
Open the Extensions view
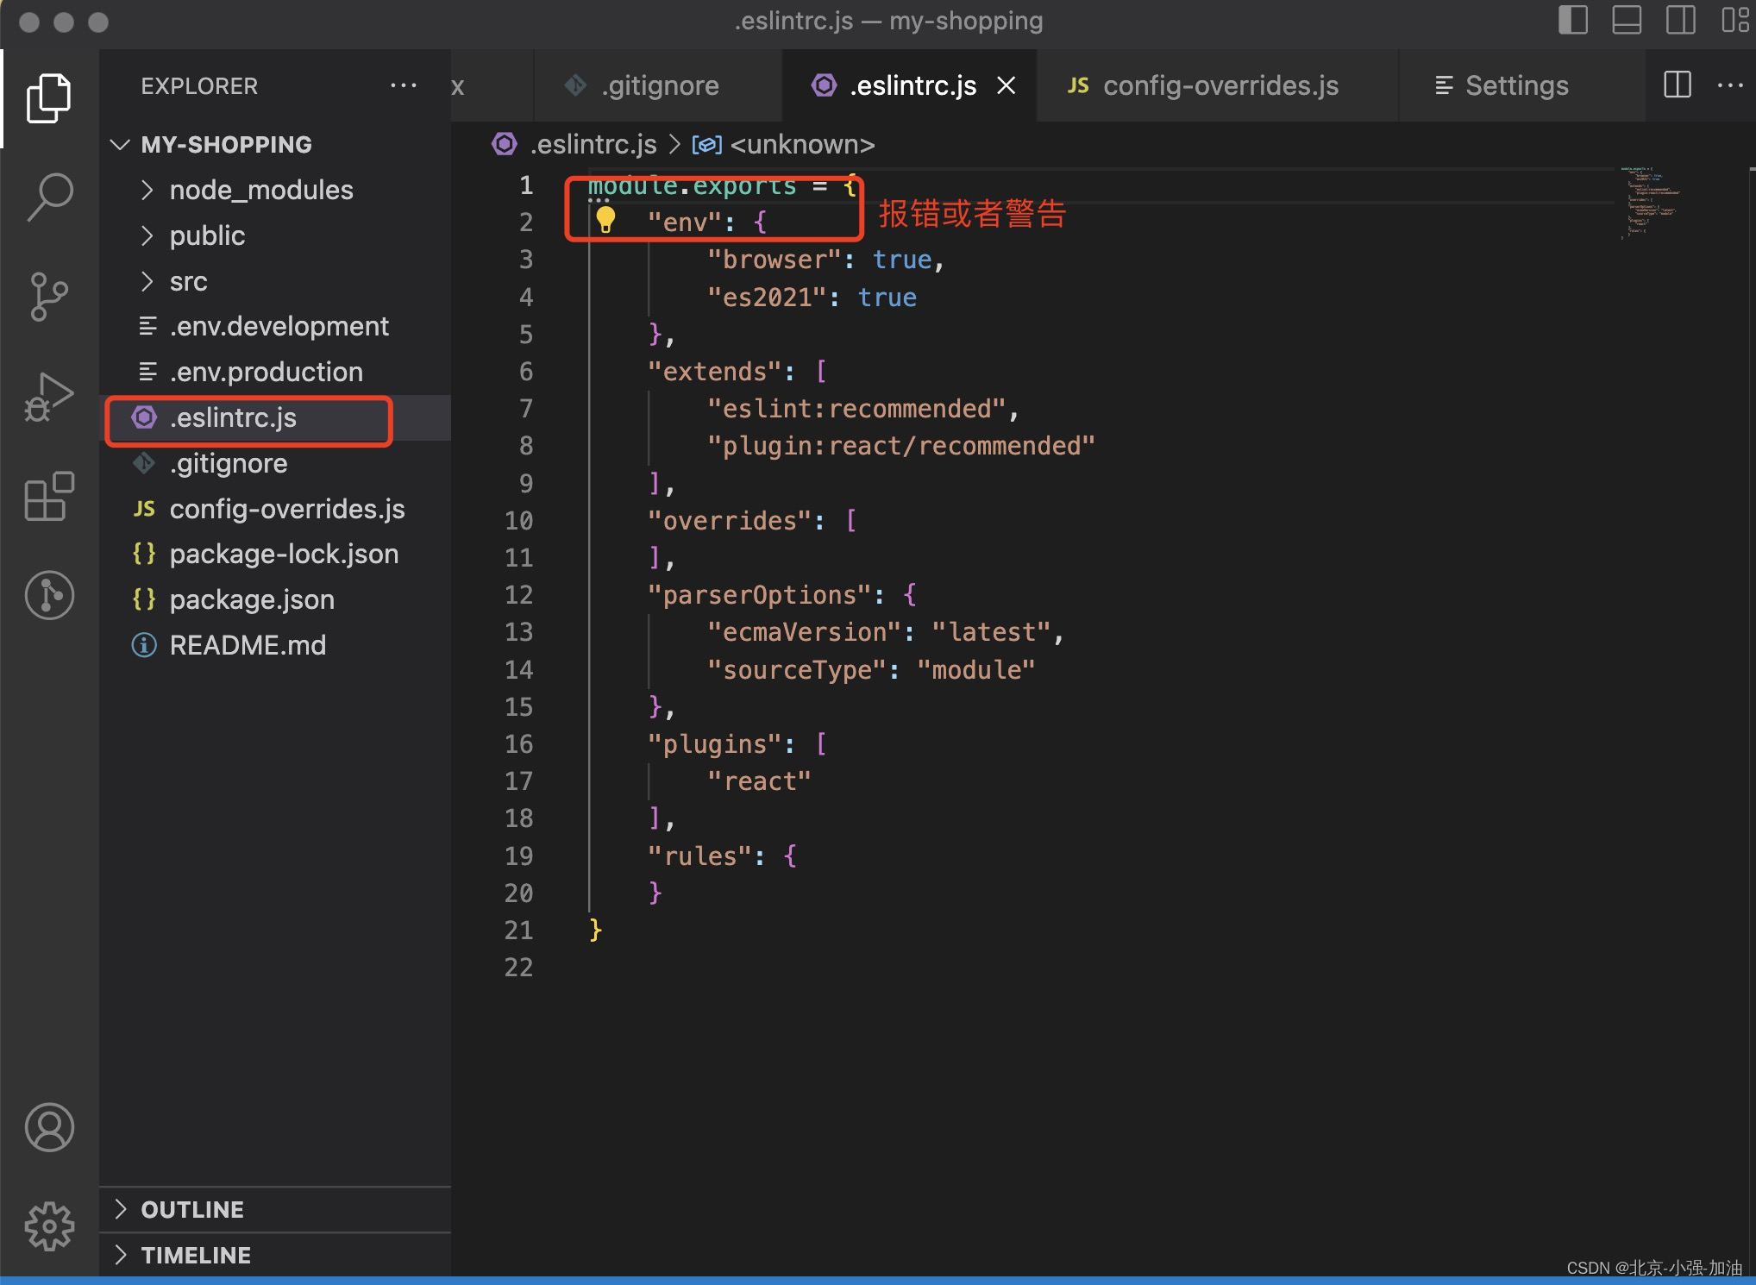coord(49,496)
